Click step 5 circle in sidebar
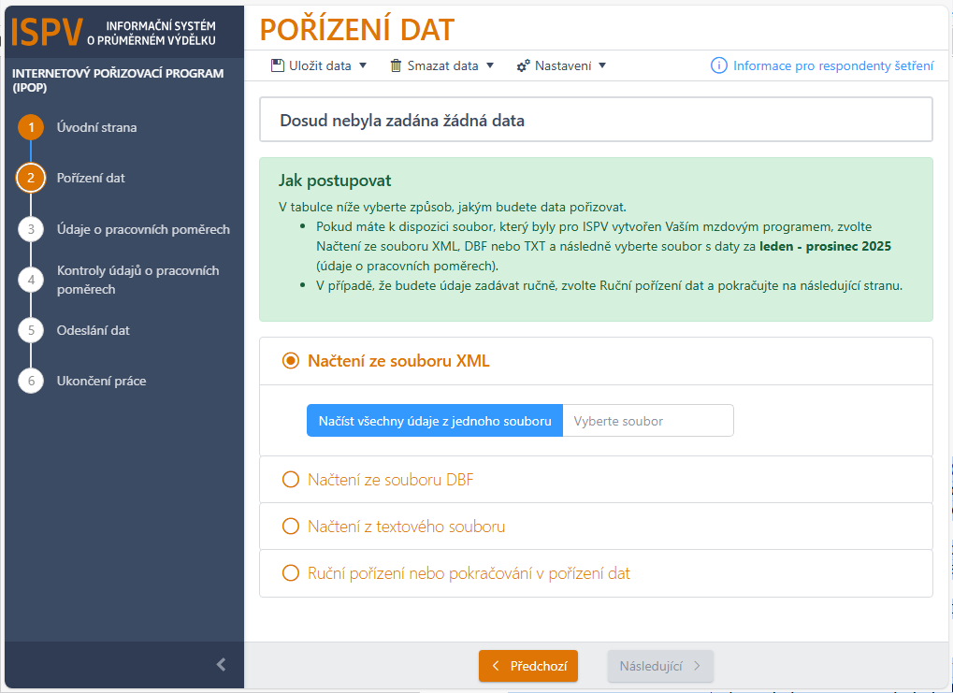Image resolution: width=953 pixels, height=693 pixels. (31, 330)
